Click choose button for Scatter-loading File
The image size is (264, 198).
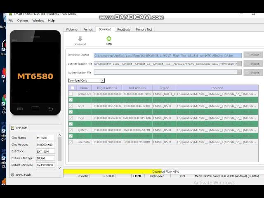coord(253,64)
